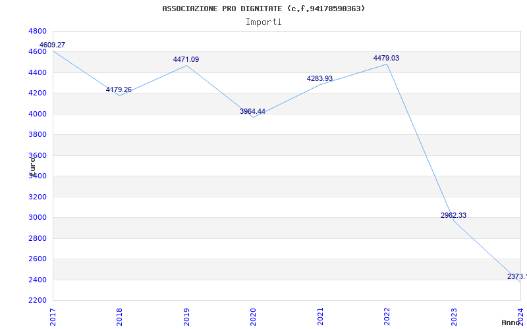Click the 4479.03 peak label
527x329 pixels.
click(386, 59)
